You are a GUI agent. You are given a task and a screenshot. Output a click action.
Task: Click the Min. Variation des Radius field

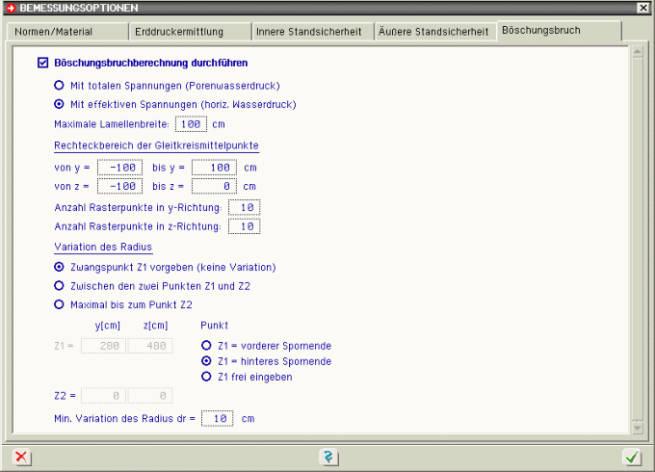tap(218, 419)
